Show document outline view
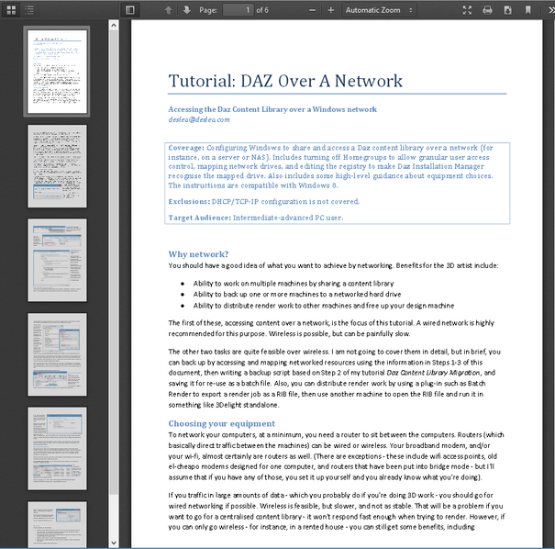The width and height of the screenshot is (555, 549). coord(29,10)
